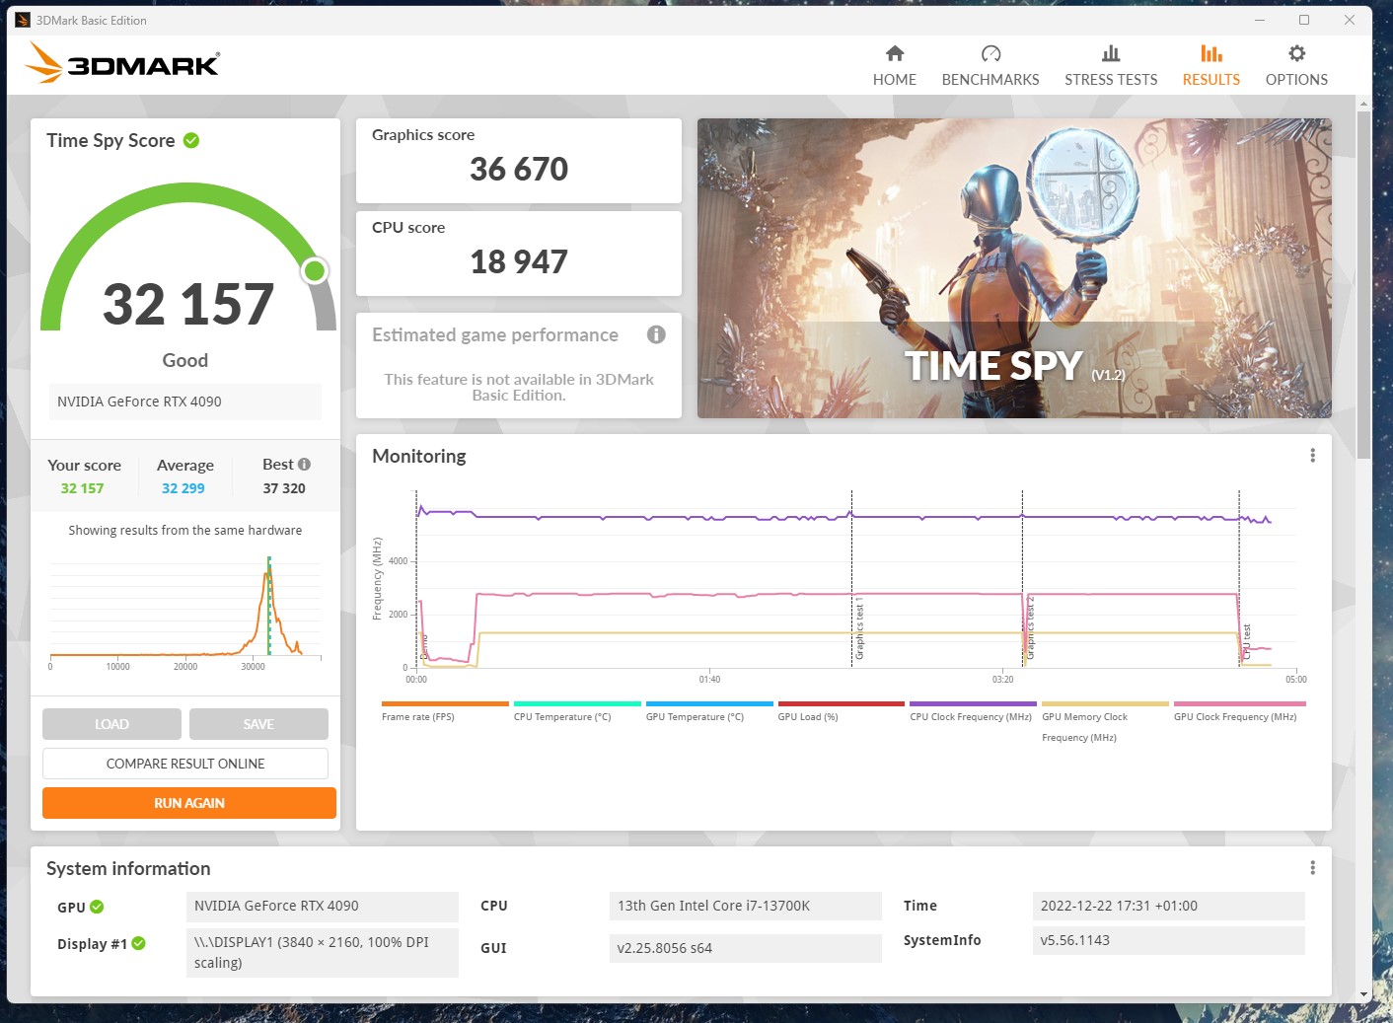
Task: Minimize the 3DMark window
Action: (1260, 20)
